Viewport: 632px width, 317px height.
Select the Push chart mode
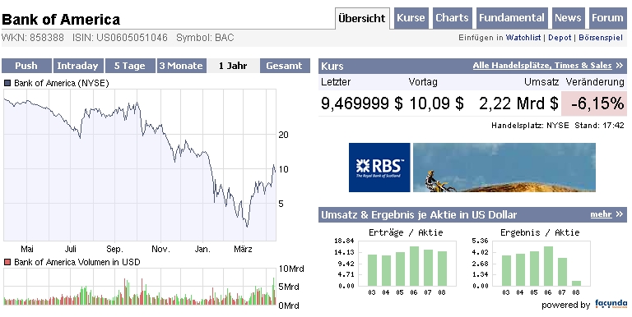coord(26,66)
